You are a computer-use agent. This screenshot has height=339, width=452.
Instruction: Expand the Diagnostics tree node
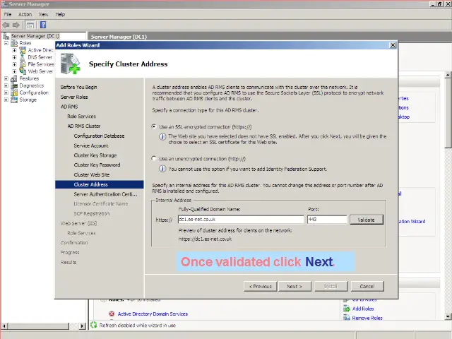pos(6,85)
